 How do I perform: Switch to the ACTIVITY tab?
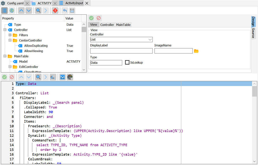[44, 3]
